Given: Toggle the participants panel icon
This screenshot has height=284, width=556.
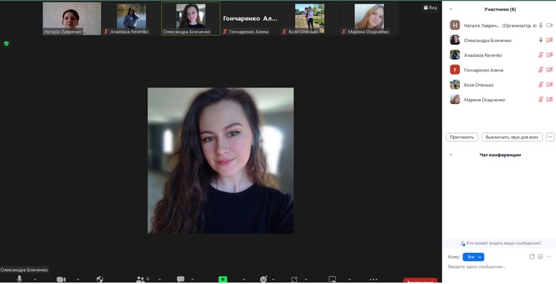Looking at the screenshot, I should (140, 280).
